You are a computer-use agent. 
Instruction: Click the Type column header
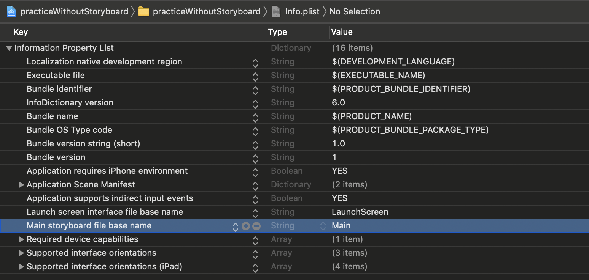(277, 32)
